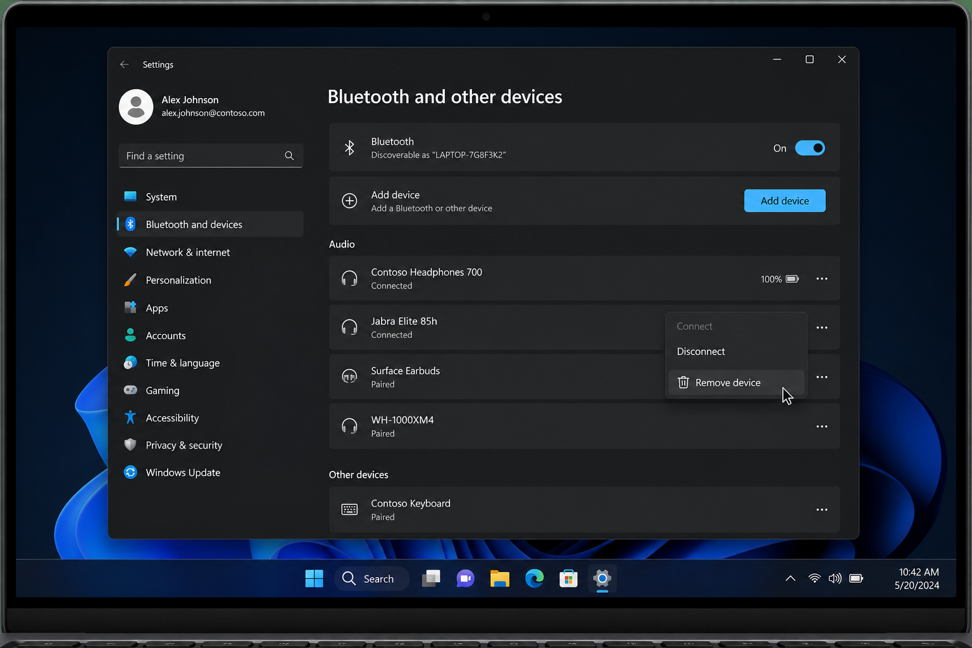This screenshot has width=972, height=648.
Task: Open Microsoft Edge from the taskbar
Action: [x=534, y=578]
